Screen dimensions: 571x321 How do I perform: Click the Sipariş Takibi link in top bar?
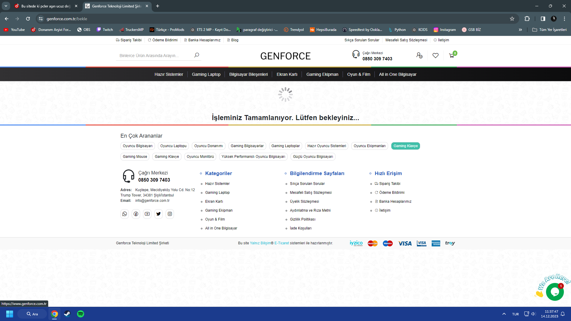(x=129, y=40)
